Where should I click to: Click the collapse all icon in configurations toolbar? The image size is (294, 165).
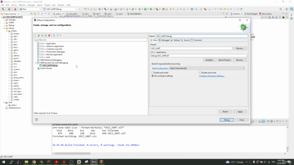pyautogui.click(x=54, y=36)
